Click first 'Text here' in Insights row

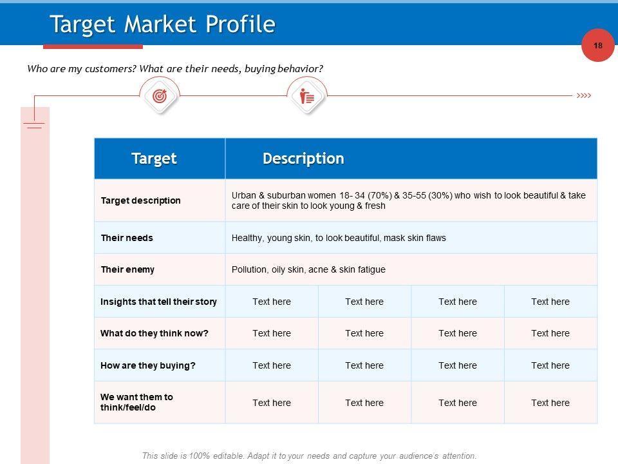(272, 302)
